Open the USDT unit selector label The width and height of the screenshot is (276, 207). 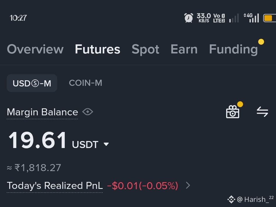[85, 145]
